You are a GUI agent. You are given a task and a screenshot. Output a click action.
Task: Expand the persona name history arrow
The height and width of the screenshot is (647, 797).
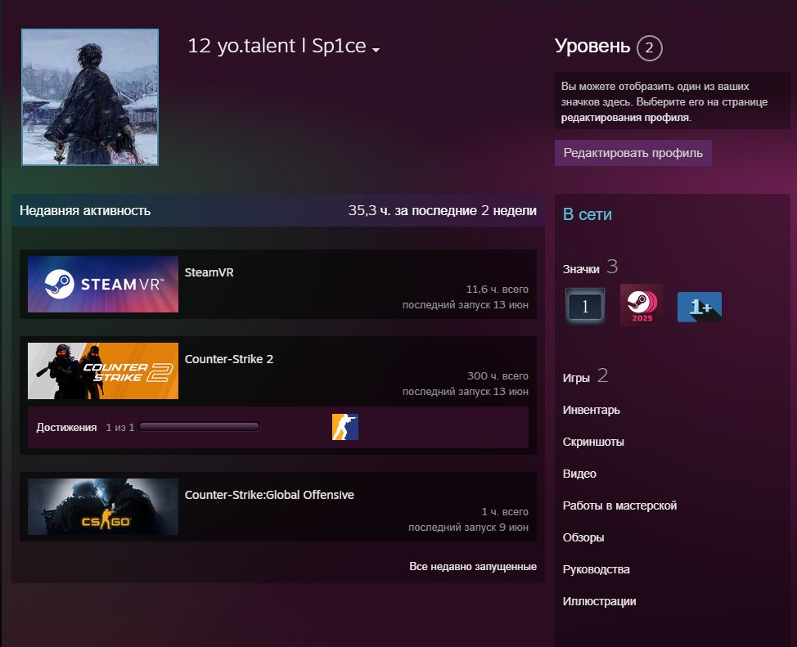pos(376,50)
